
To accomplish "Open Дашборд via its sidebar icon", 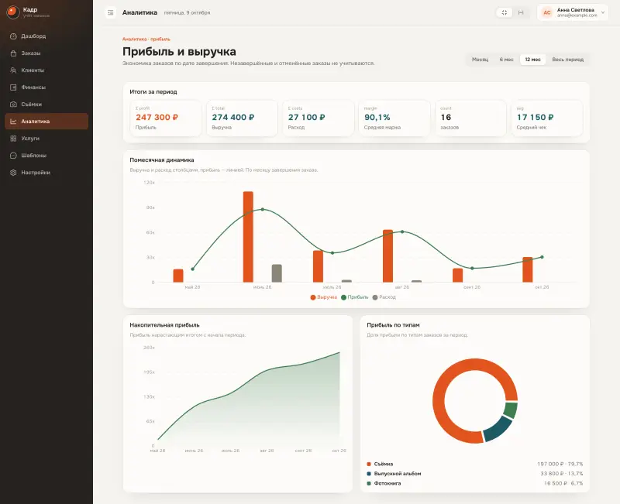I will tap(13, 36).
